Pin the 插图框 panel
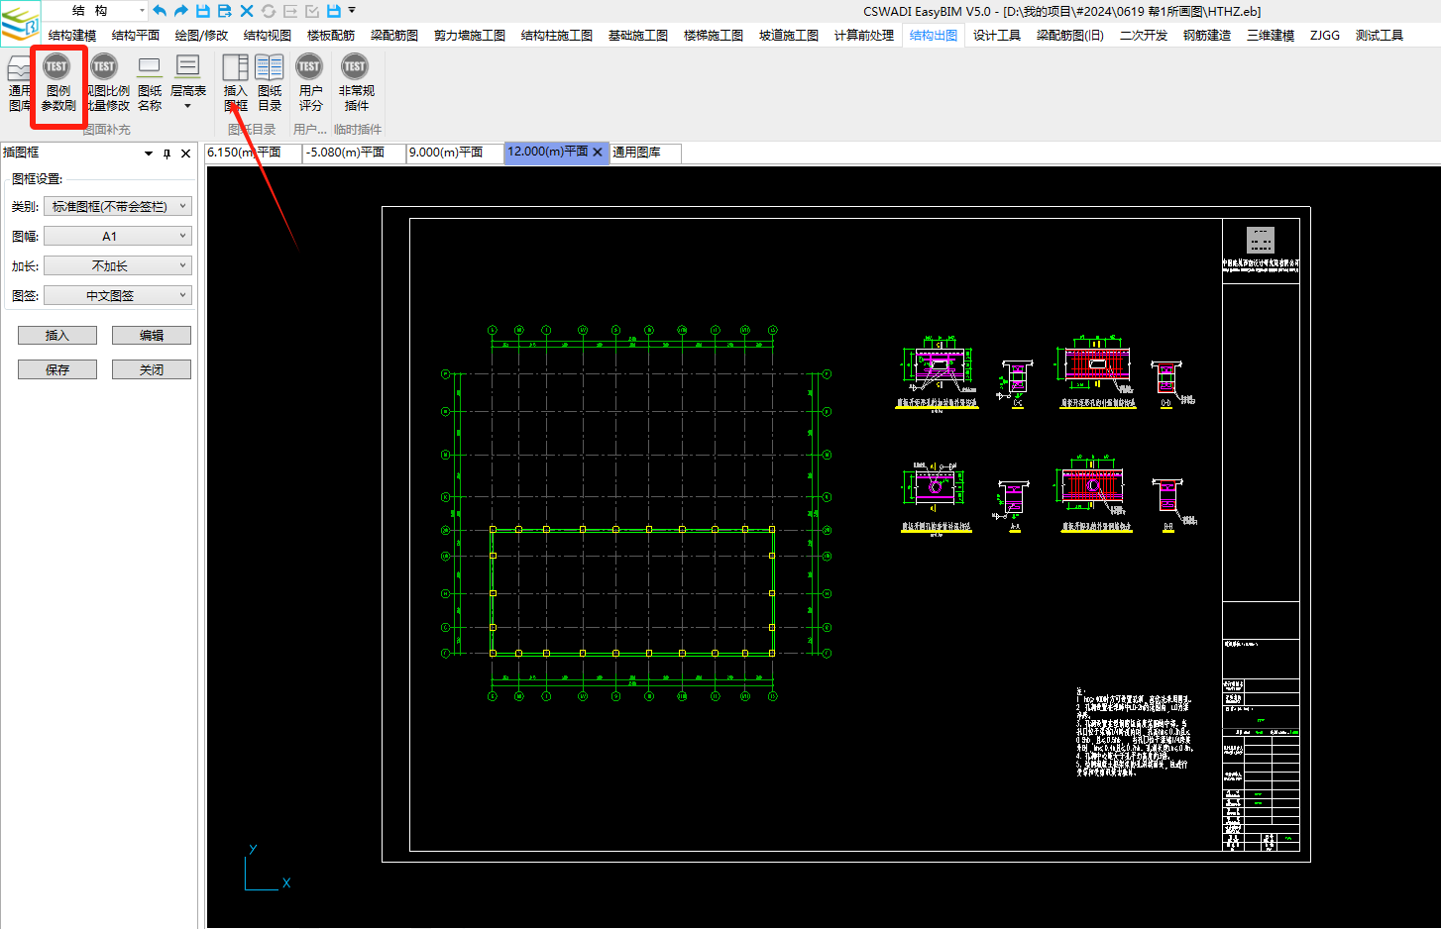The image size is (1441, 929). (166, 154)
